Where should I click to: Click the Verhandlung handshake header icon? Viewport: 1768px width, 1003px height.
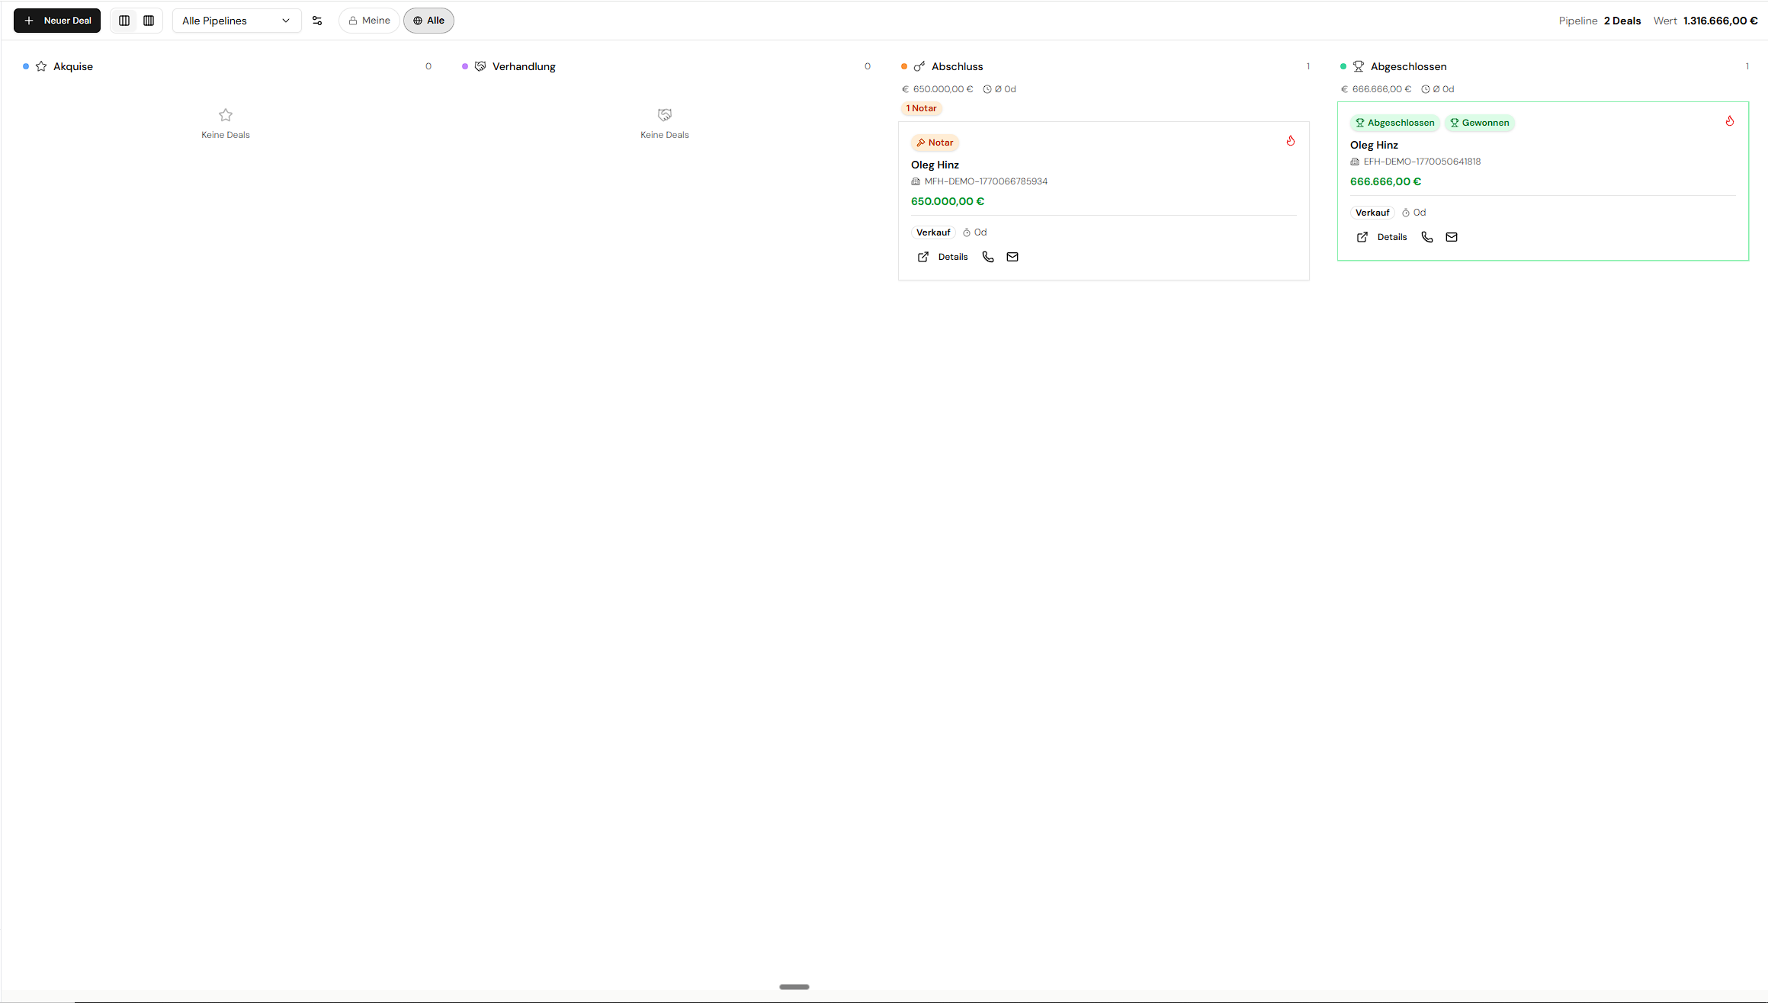(x=480, y=66)
